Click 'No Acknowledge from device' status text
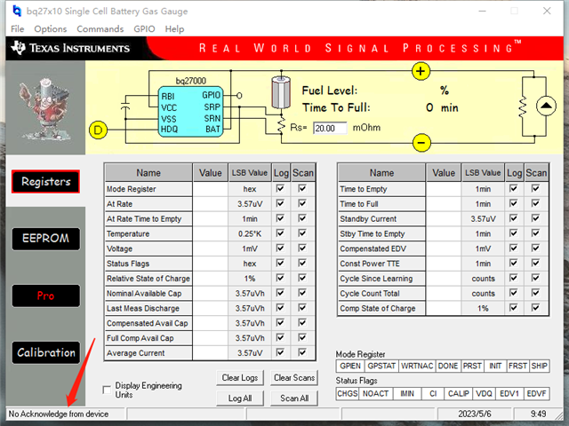The image size is (569, 426). [59, 414]
